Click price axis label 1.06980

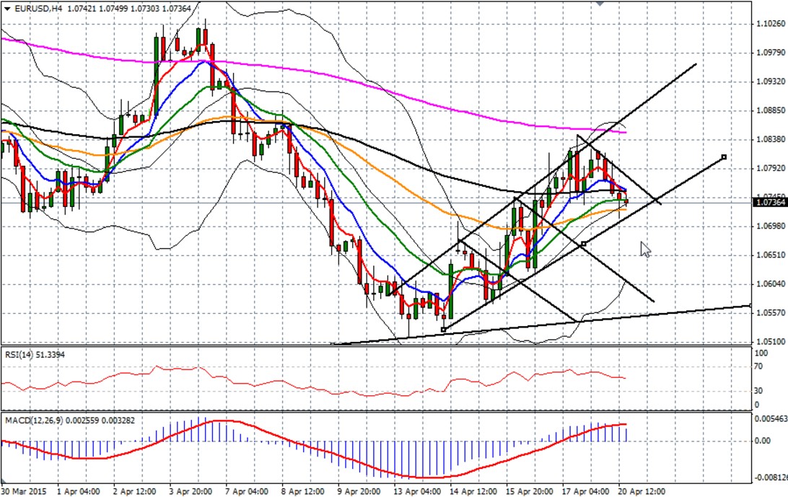pos(771,226)
